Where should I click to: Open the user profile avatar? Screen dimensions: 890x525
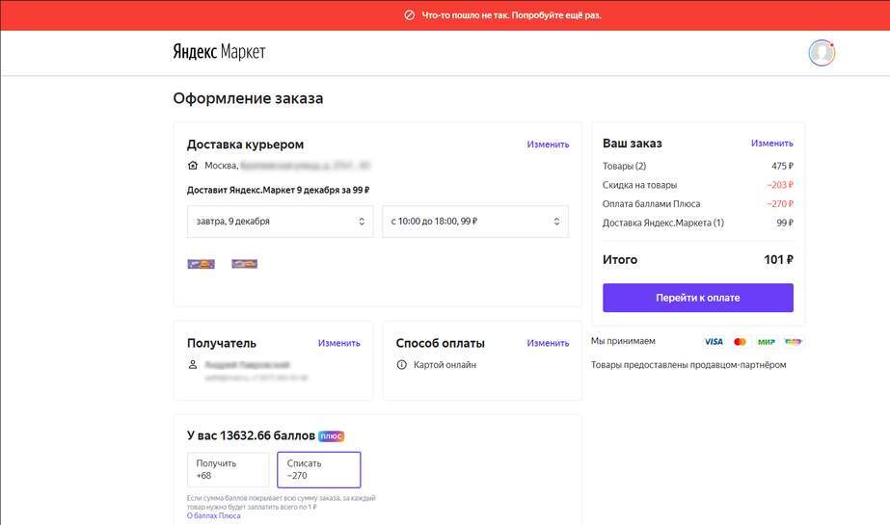822,53
